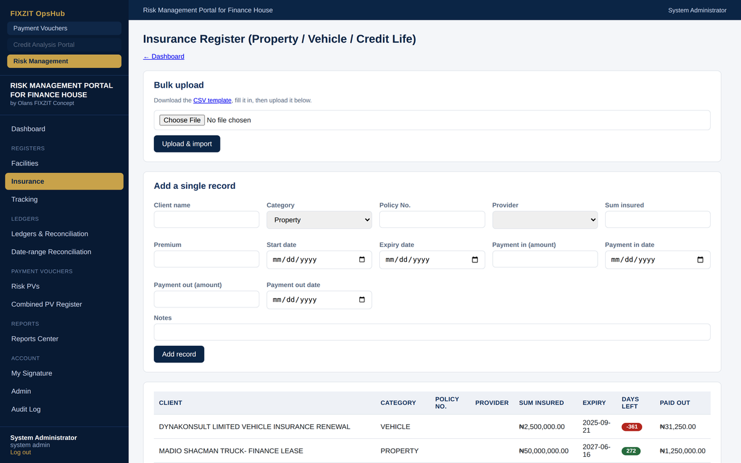Open Dashboard in the sidebar
The width and height of the screenshot is (741, 463).
[x=64, y=129]
